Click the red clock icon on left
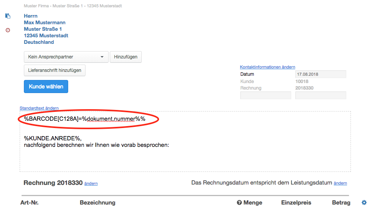The image size is (369, 213). (x=8, y=30)
